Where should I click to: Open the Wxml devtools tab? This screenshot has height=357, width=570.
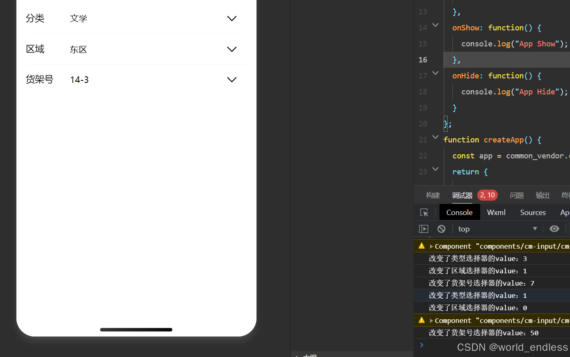click(x=496, y=213)
